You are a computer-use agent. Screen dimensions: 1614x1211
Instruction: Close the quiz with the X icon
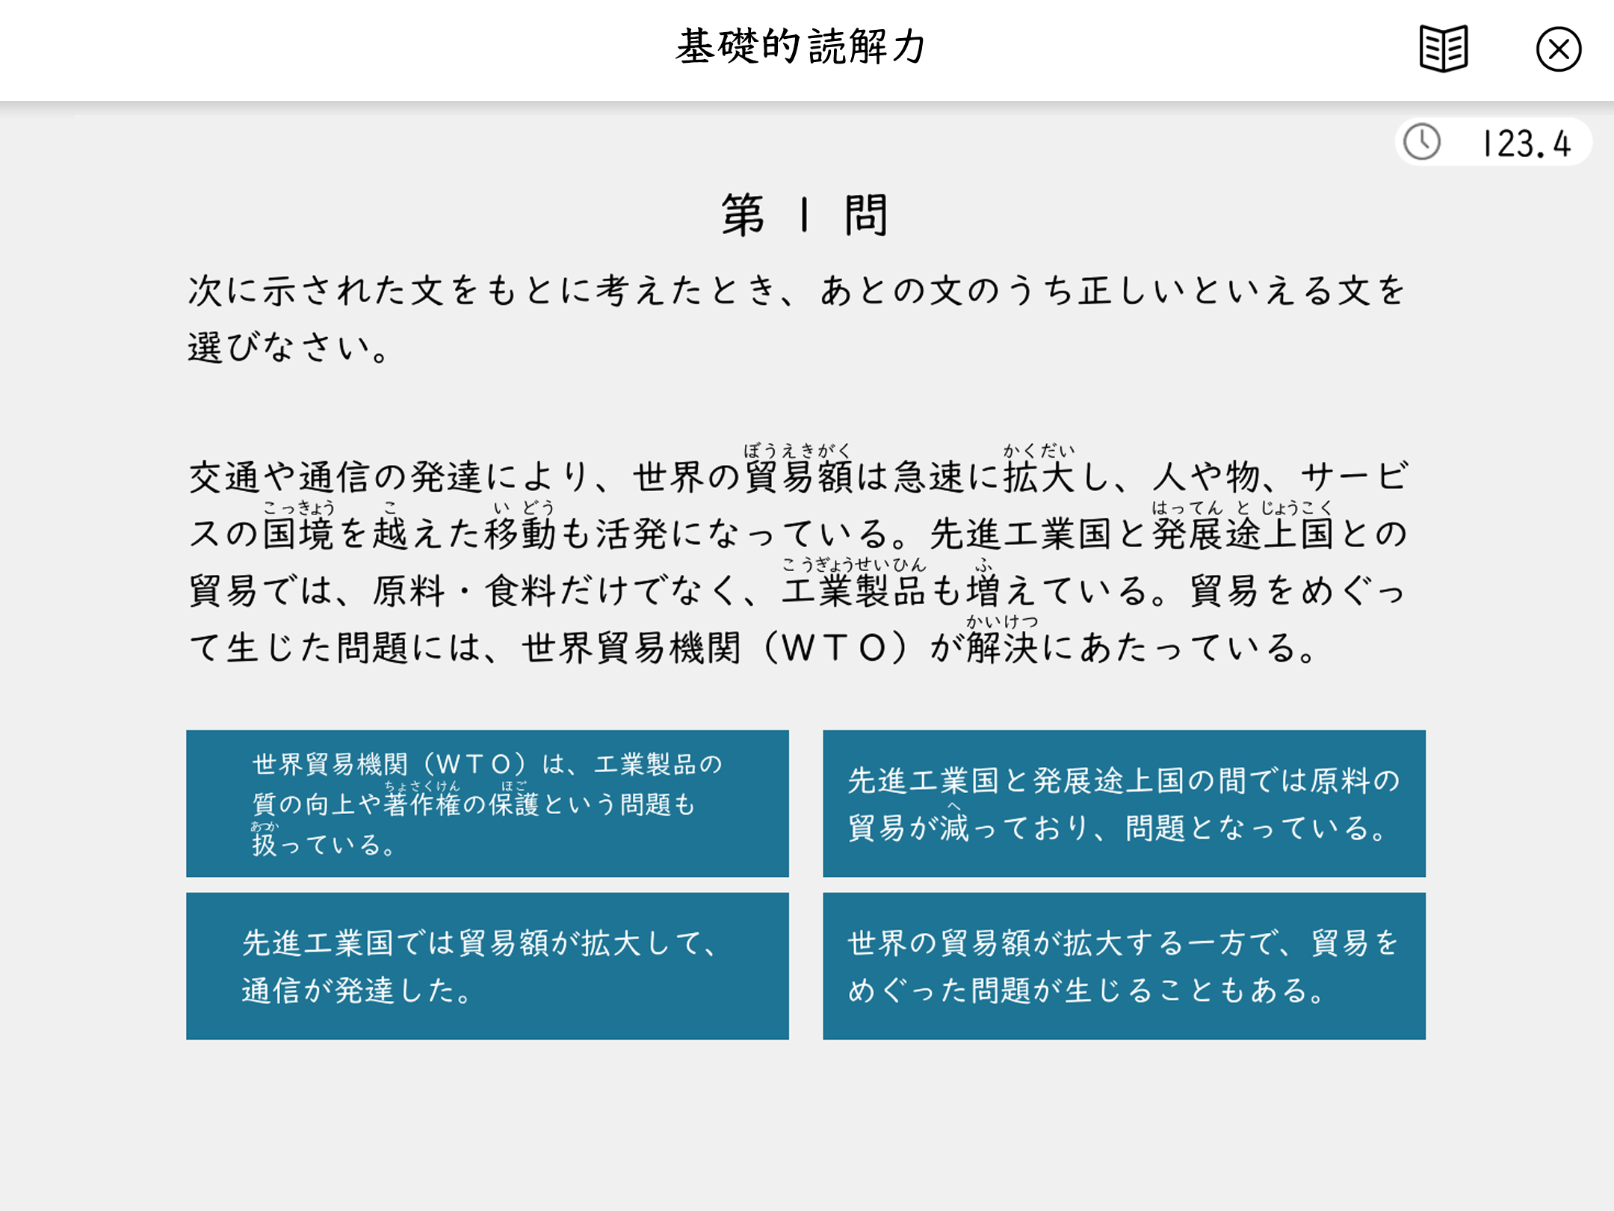[x=1558, y=50]
